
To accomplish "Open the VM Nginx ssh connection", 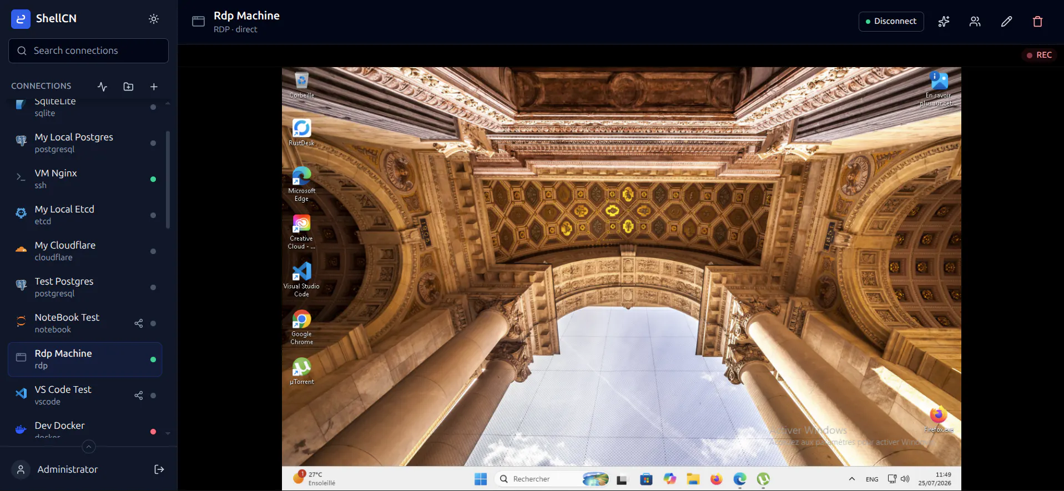I will click(85, 179).
